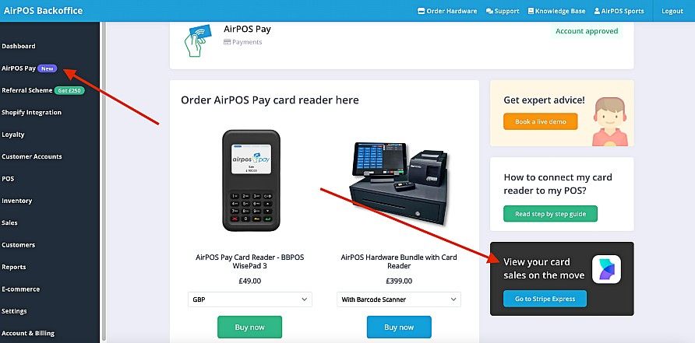Click the Support chat bubble icon
The image size is (695, 343).
coord(489,11)
